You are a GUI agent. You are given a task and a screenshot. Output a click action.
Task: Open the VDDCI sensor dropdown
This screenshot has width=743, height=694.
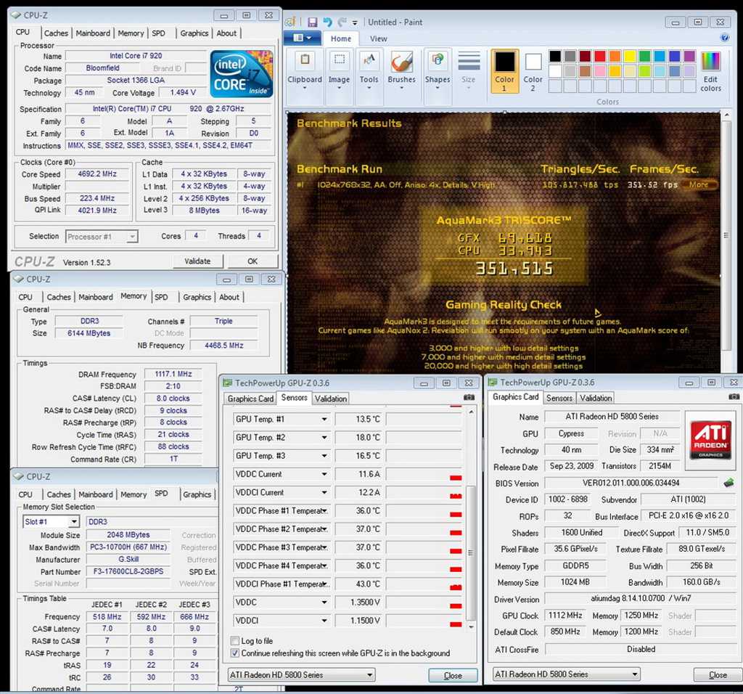(324, 621)
